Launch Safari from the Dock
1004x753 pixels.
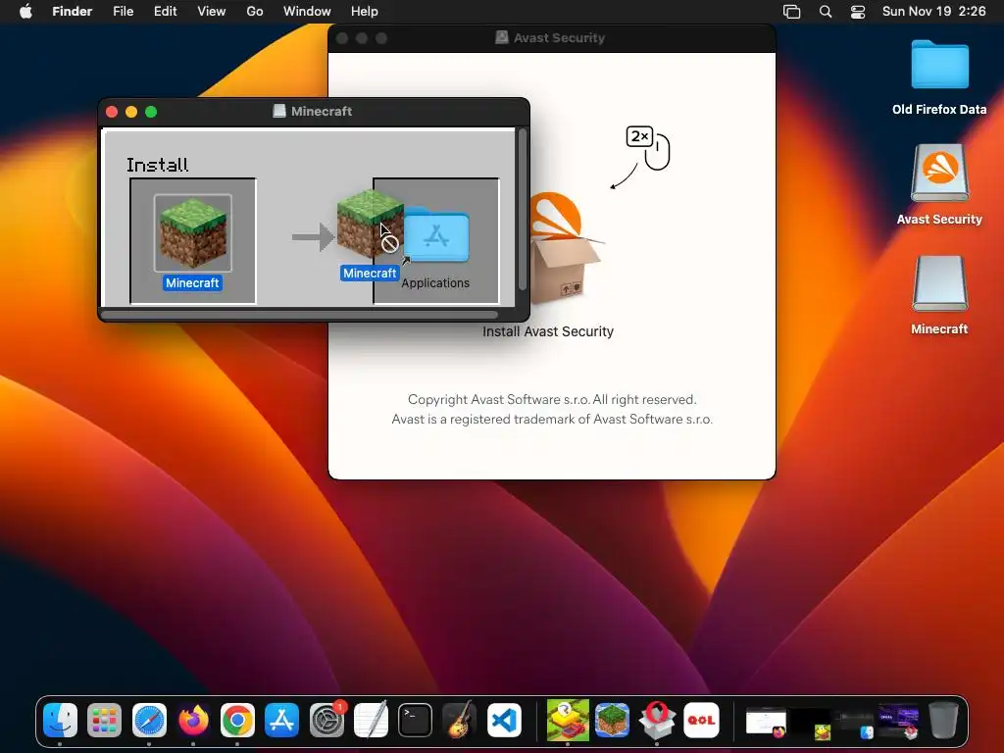(x=149, y=720)
